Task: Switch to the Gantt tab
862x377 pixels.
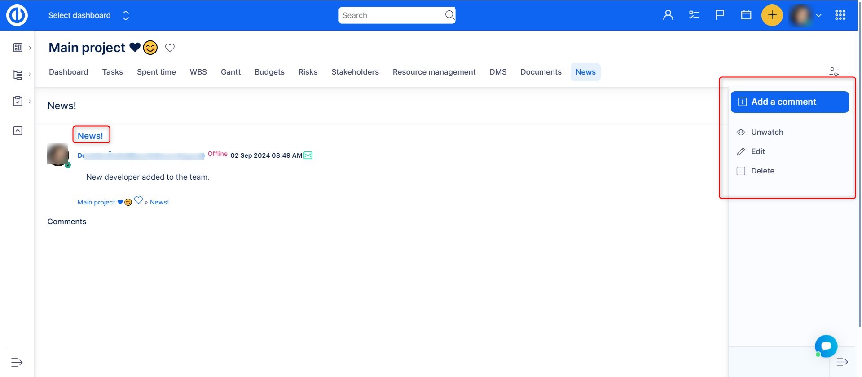Action: click(231, 72)
